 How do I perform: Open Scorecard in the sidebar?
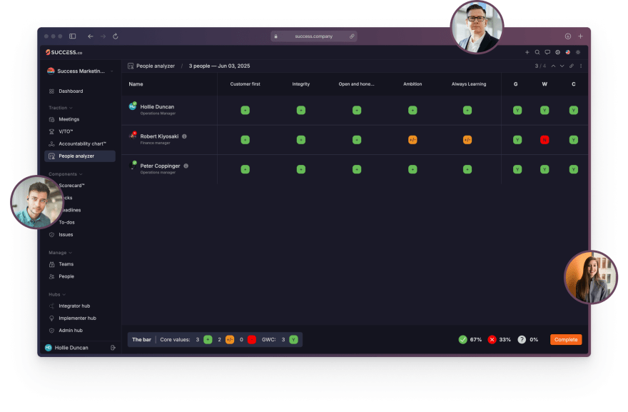pos(71,186)
